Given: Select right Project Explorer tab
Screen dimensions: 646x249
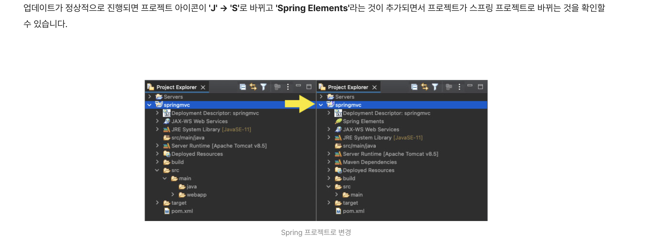Looking at the screenshot, I should [348, 87].
